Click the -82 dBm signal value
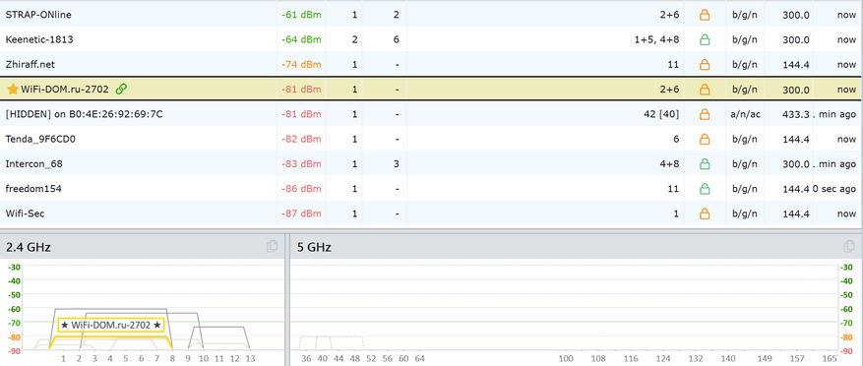 301,140
